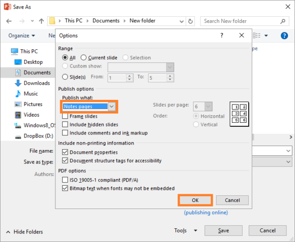Select Windows8_OS drive in sidebar

tap(35, 125)
